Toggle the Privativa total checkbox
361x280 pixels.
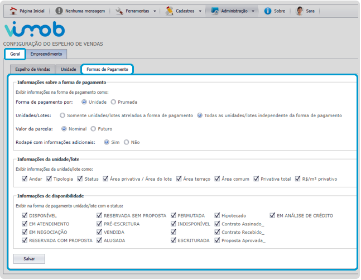click(x=256, y=178)
